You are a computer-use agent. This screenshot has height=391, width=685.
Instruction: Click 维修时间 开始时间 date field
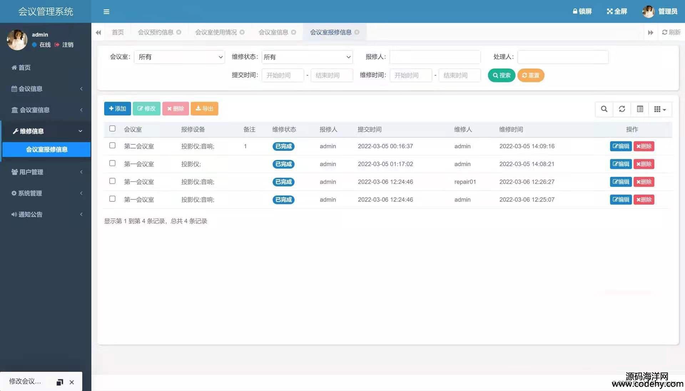[411, 75]
